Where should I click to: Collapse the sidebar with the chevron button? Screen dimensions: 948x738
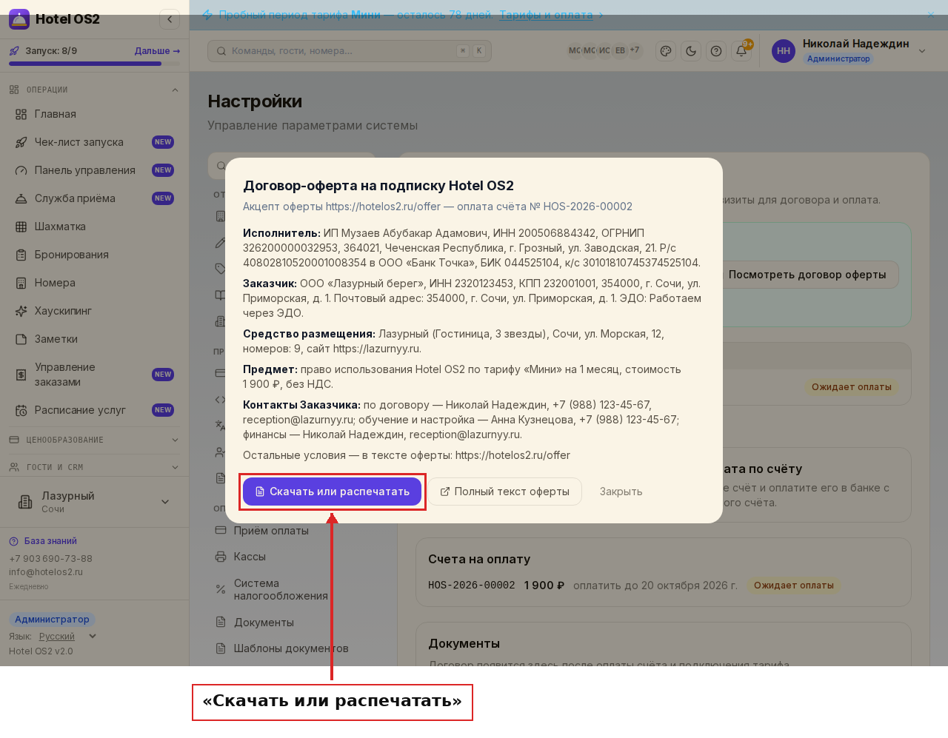pyautogui.click(x=170, y=19)
